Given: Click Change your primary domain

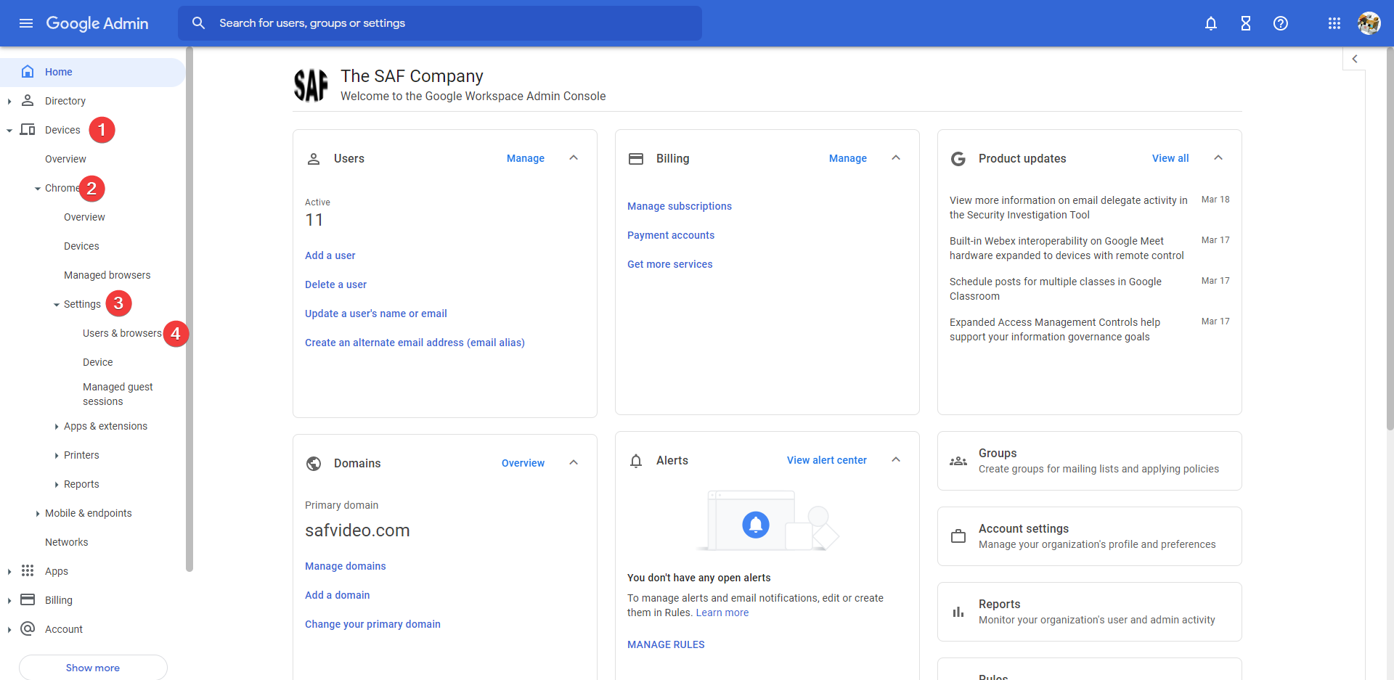Looking at the screenshot, I should coord(372,624).
